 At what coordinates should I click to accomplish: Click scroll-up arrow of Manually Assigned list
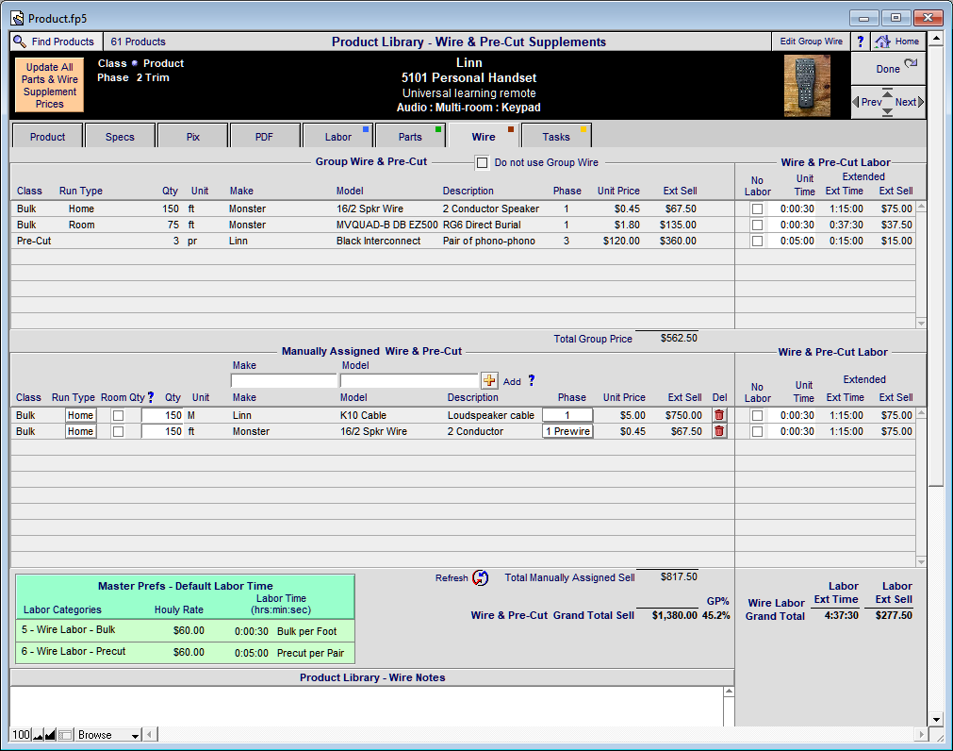[921, 413]
